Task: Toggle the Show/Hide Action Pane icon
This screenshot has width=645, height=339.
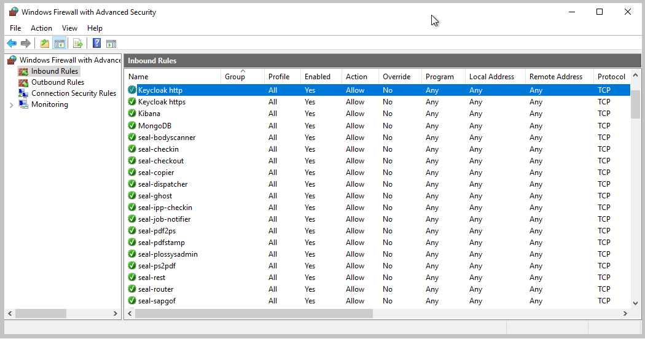Action: 111,43
